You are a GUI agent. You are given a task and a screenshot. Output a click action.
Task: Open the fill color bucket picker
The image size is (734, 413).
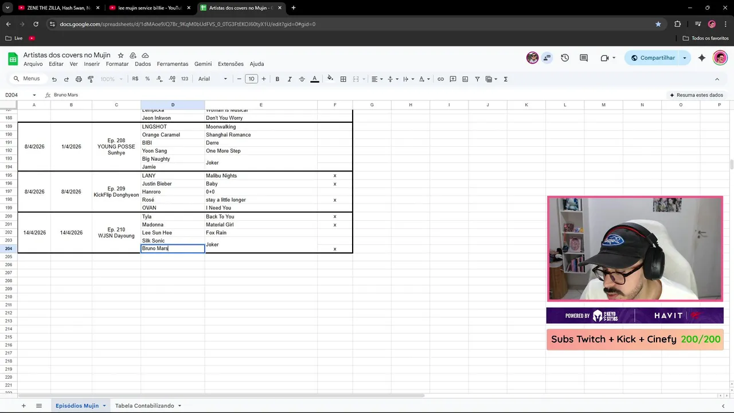pyautogui.click(x=330, y=79)
